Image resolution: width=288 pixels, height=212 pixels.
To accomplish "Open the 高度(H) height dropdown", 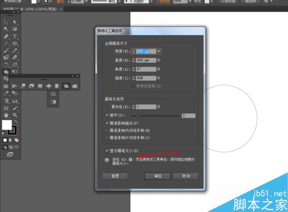I will point(158,60).
